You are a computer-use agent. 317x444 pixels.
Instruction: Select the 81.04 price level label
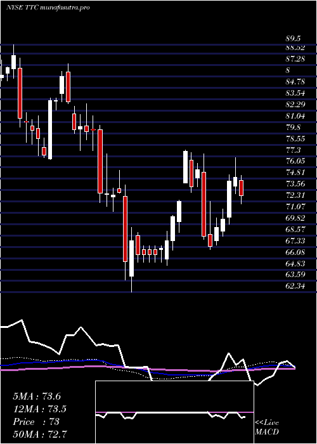(295, 116)
